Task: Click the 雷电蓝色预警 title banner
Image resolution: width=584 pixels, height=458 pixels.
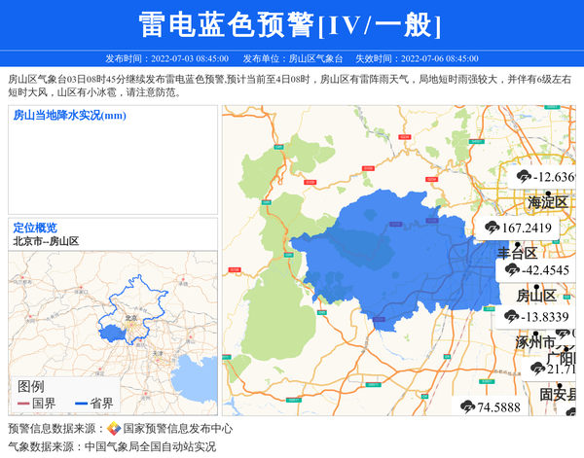Action: click(291, 25)
